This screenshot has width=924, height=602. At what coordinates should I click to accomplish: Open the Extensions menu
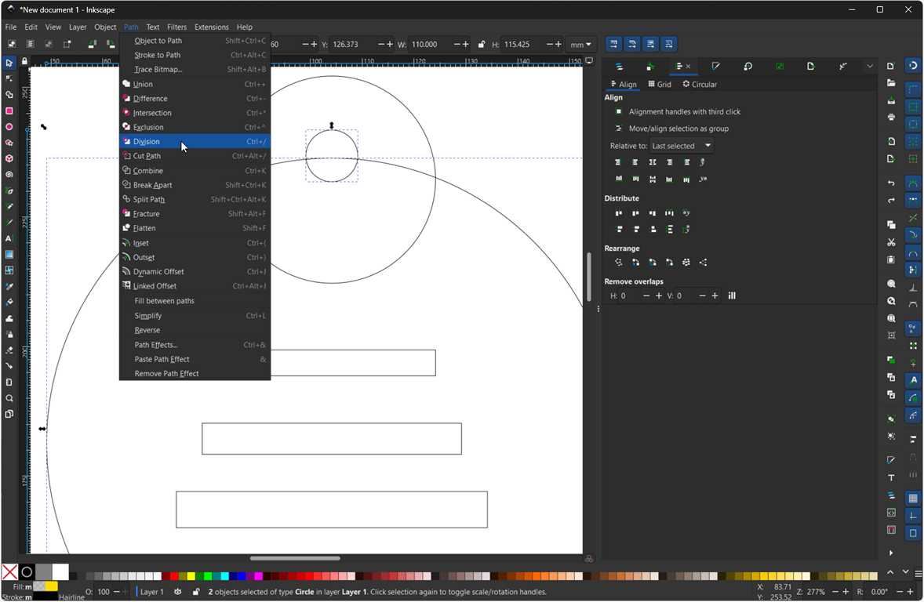(212, 27)
